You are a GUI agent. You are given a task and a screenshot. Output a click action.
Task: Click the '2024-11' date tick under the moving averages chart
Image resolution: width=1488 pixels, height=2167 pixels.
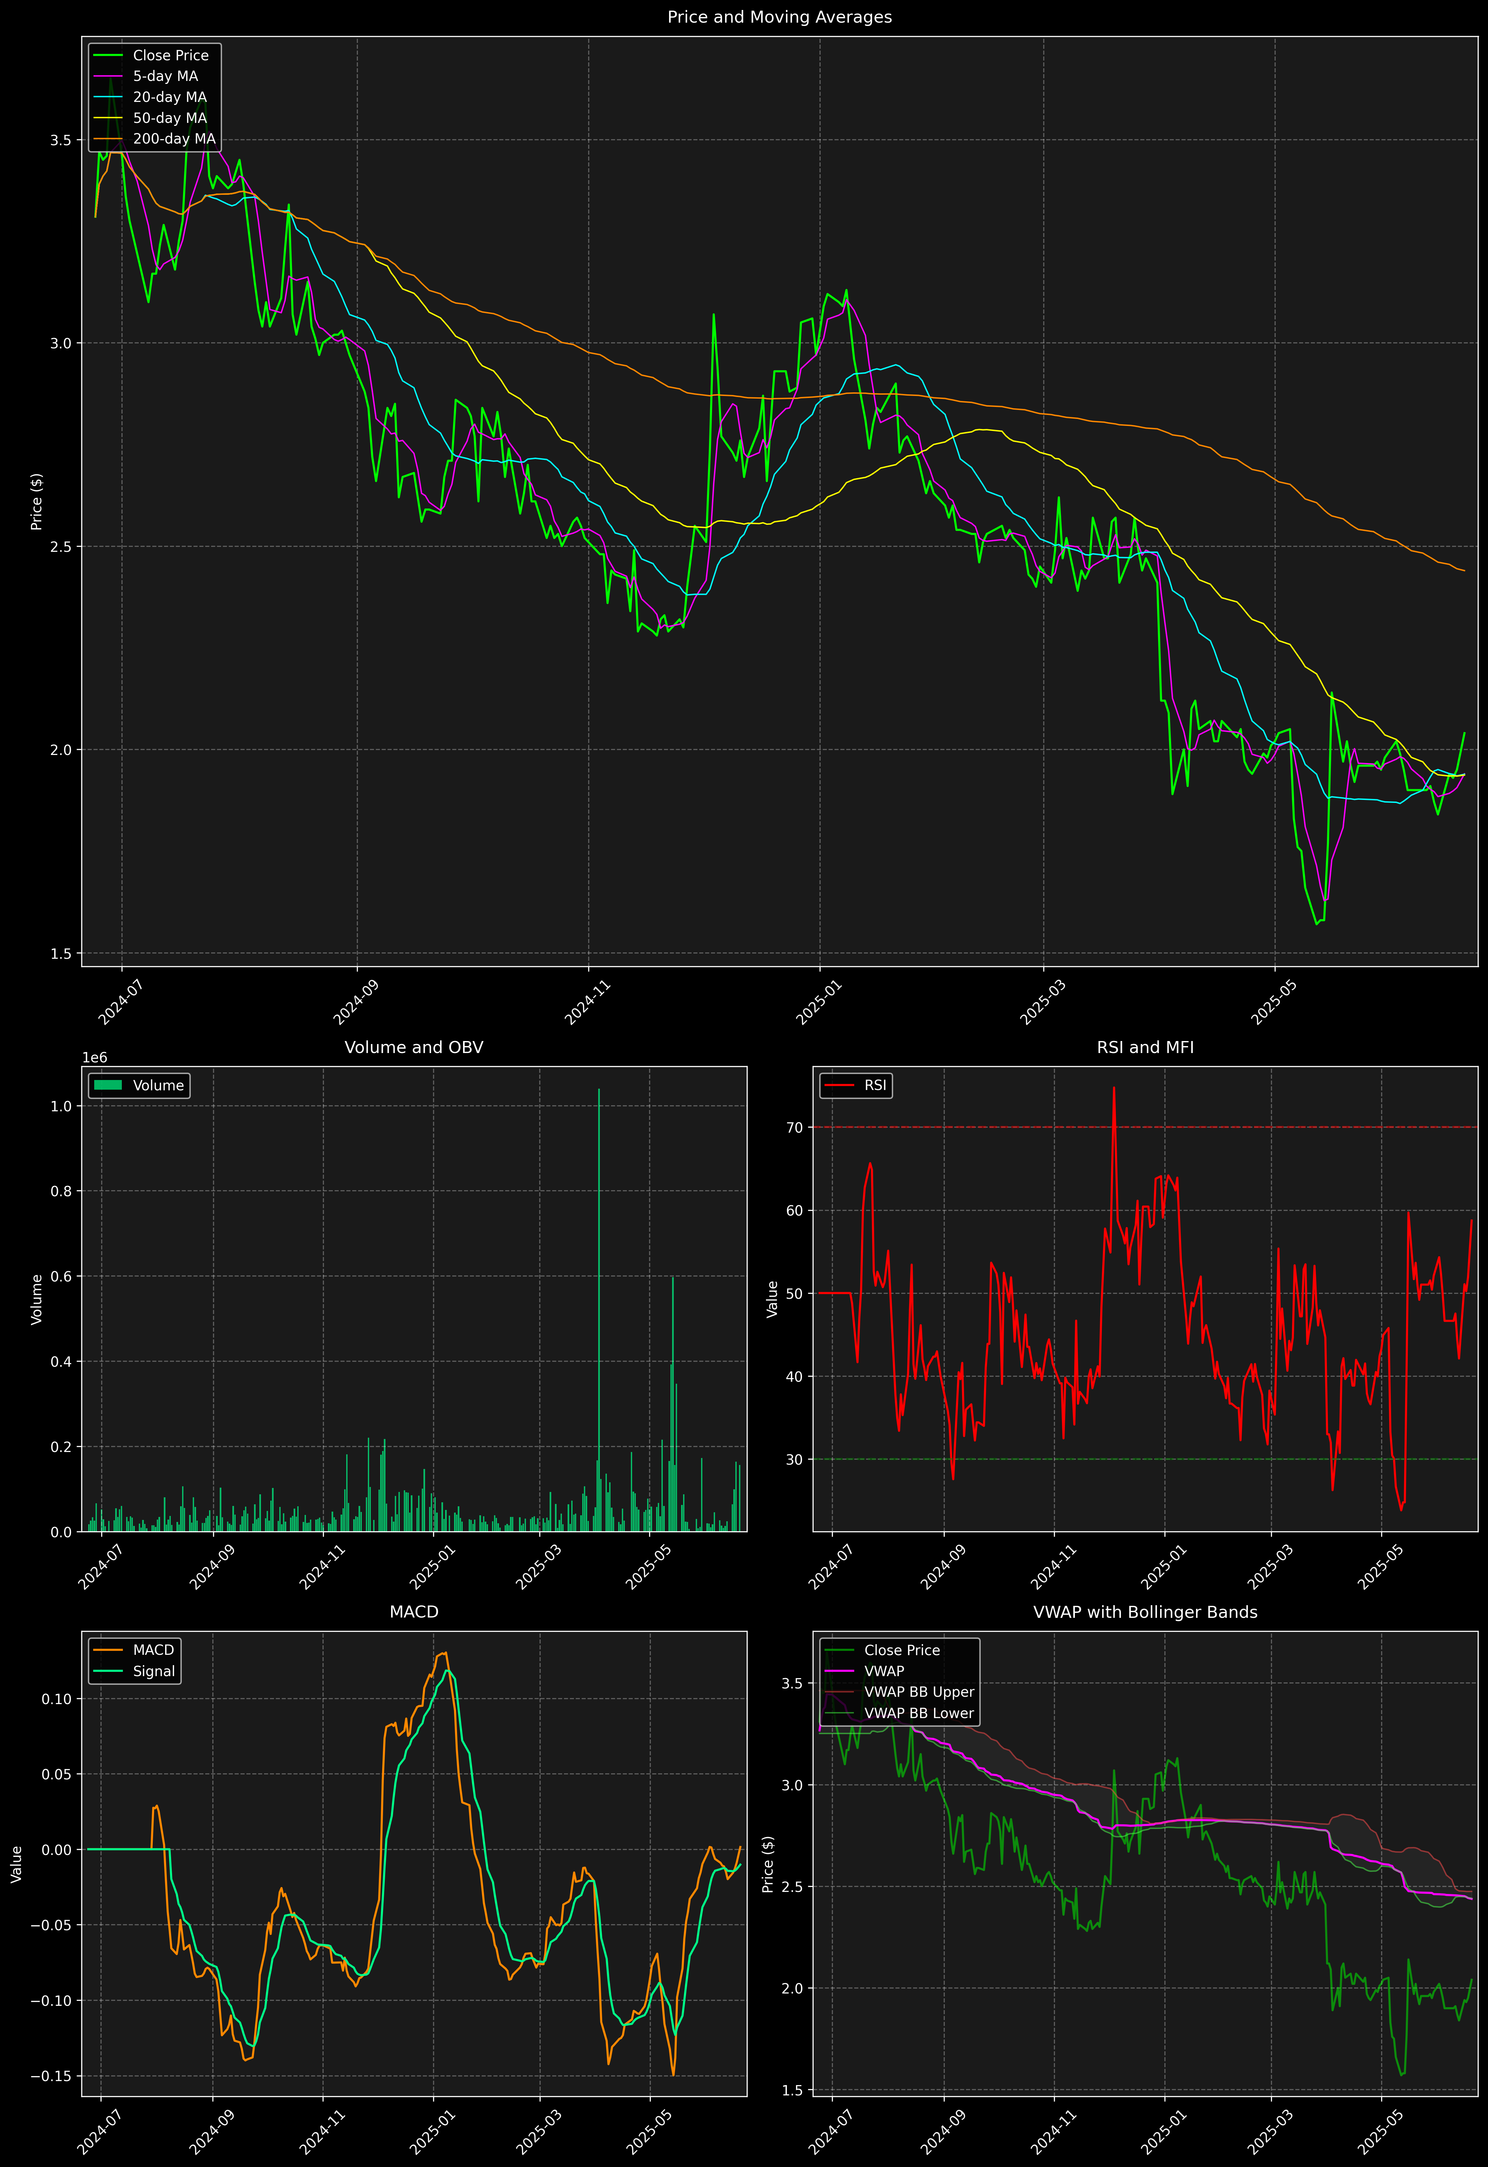587,1002
